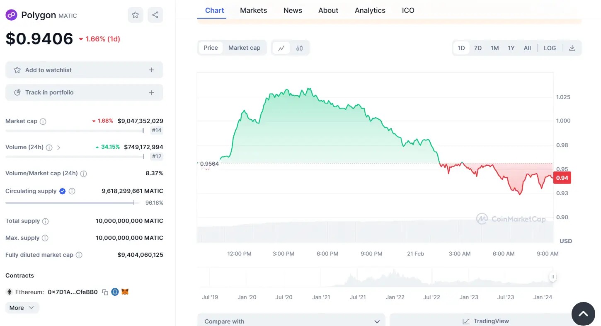Click the star icon to favorite Polygon
601x326 pixels.
[135, 14]
